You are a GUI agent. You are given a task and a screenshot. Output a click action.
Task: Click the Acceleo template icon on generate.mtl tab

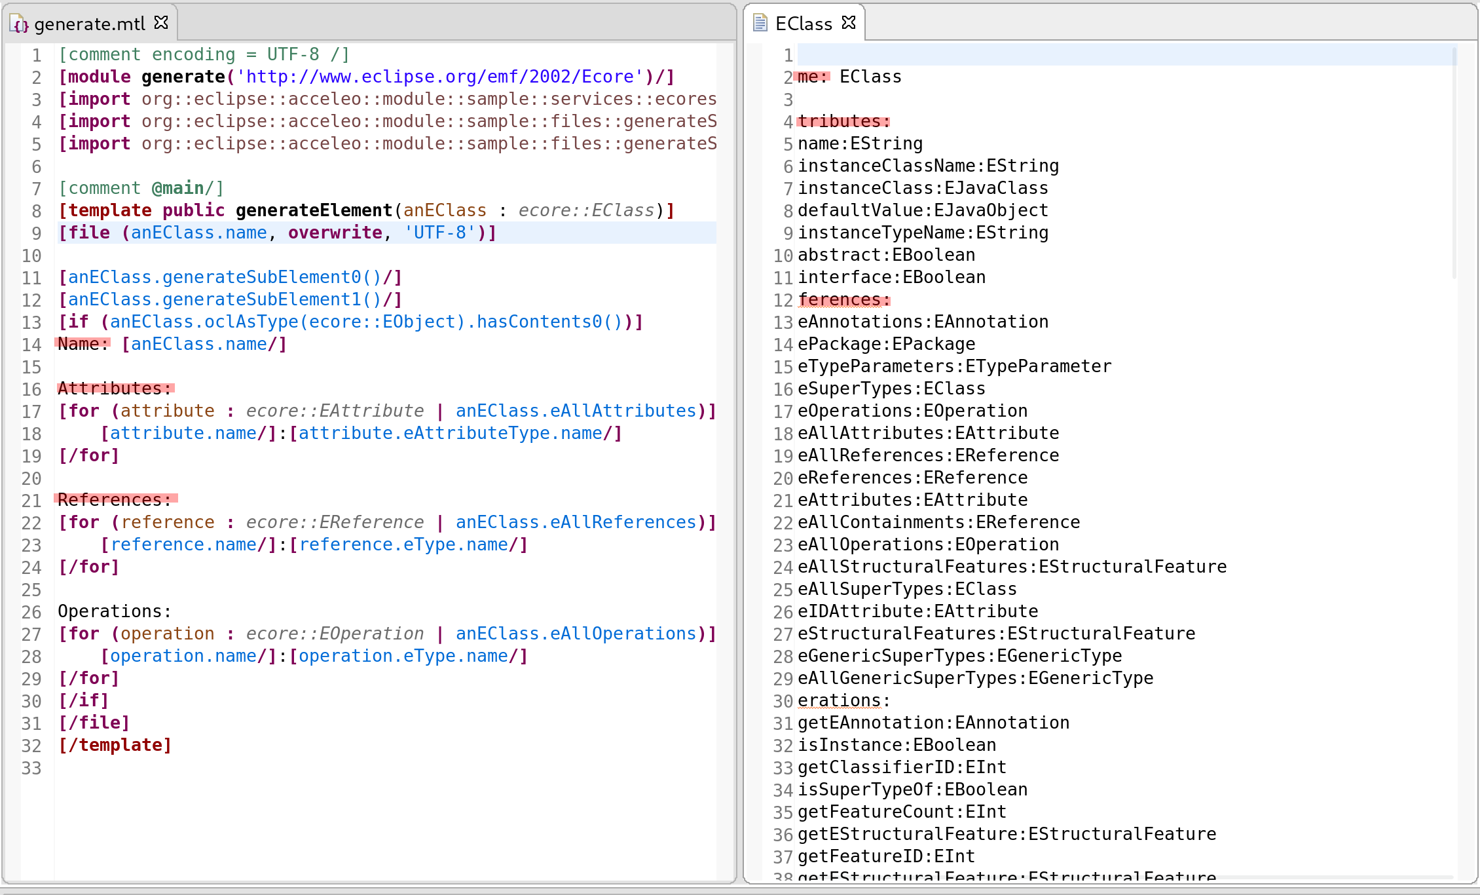click(x=19, y=24)
